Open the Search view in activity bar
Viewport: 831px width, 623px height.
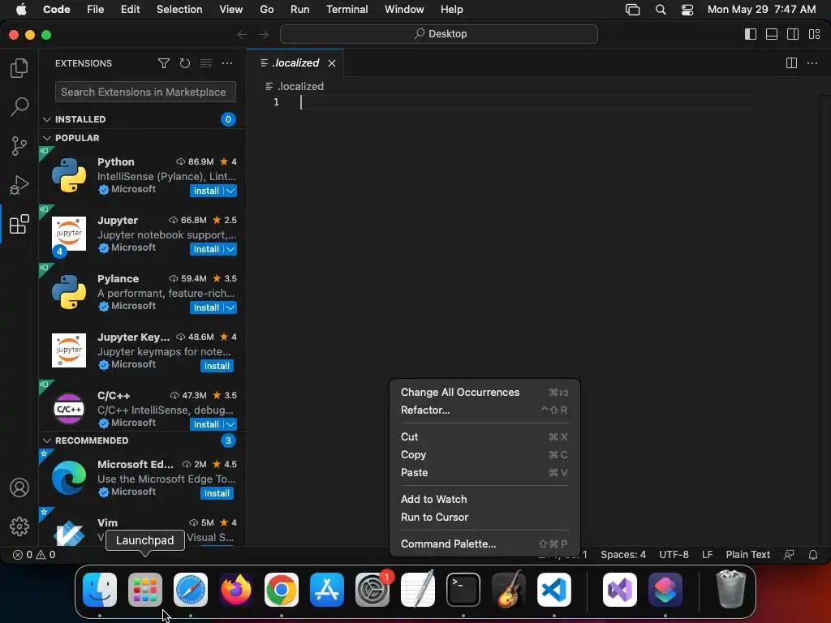19,106
